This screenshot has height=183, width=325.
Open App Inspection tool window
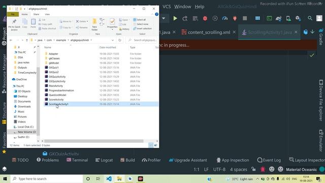click(x=233, y=160)
